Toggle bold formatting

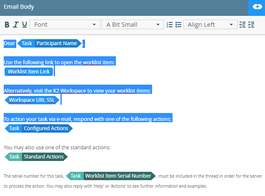pos(7,25)
